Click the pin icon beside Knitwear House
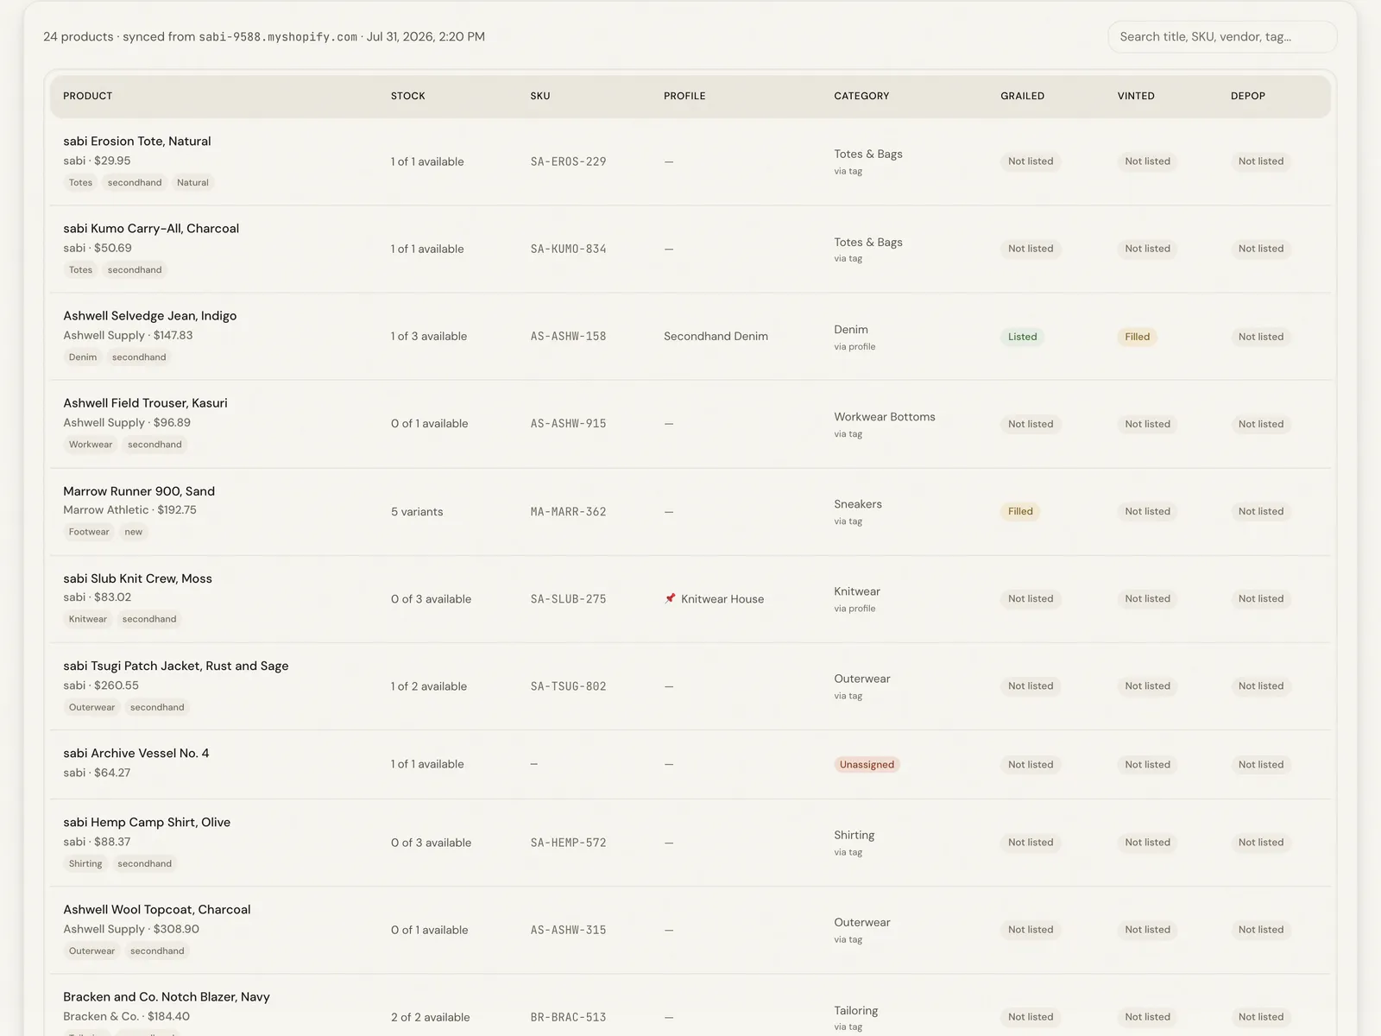 click(670, 598)
